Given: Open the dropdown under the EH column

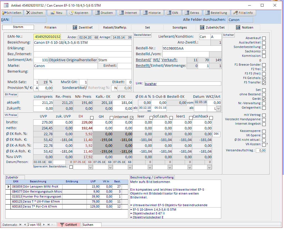Looking at the screenshot, I should (x=90, y=167).
